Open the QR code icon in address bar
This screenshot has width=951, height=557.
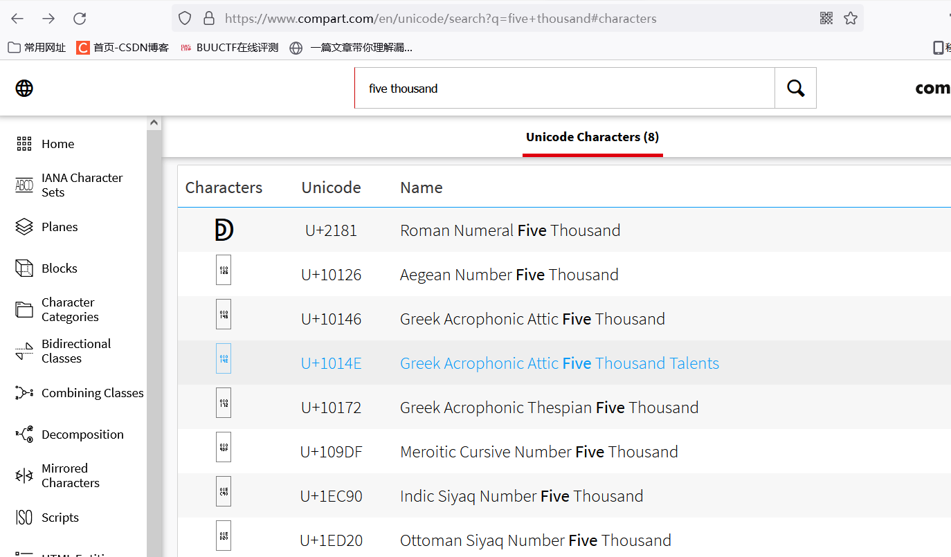(826, 19)
